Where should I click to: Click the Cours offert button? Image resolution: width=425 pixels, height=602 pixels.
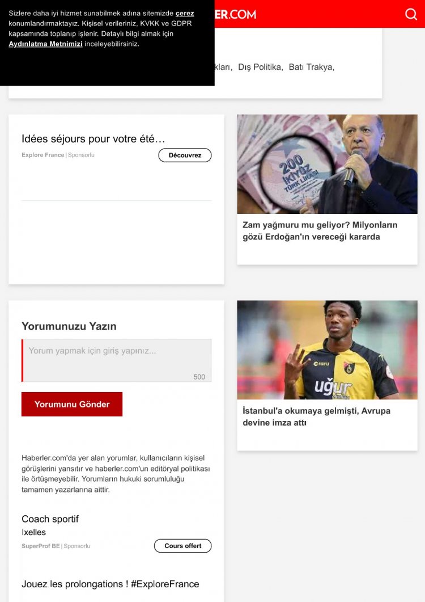pyautogui.click(x=182, y=546)
